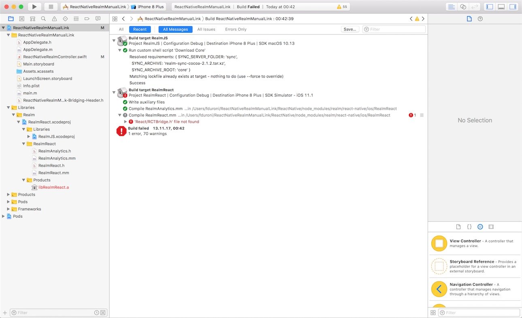Open the related items grid menu

click(x=115, y=19)
